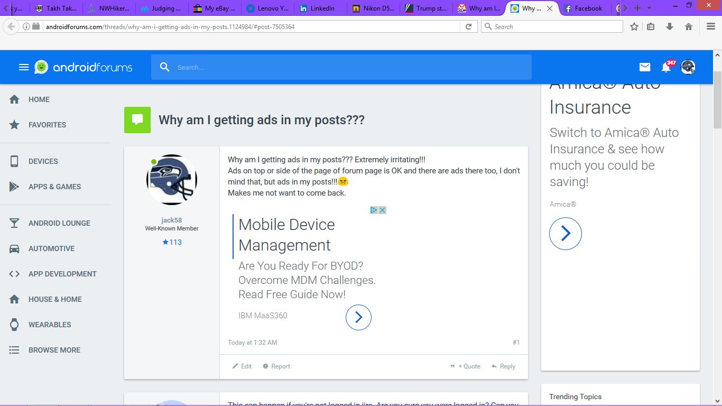Click the arrow button on the IBM MaaS360 ad
722x406 pixels.
(x=358, y=317)
